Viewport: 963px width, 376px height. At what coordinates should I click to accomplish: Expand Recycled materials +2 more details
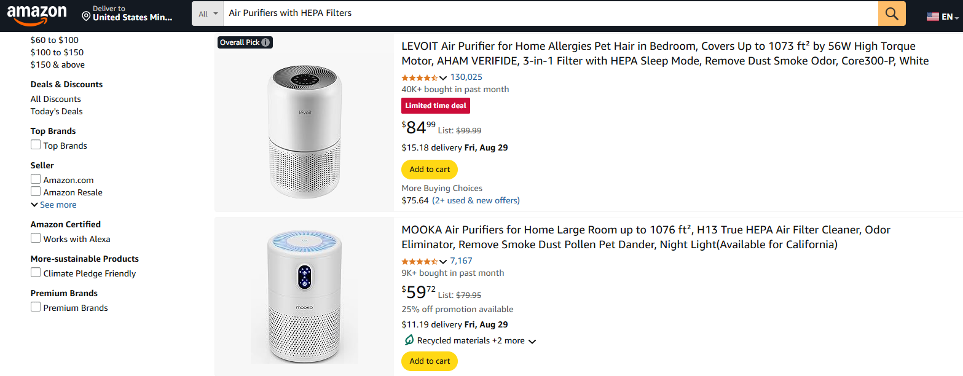[532, 340]
